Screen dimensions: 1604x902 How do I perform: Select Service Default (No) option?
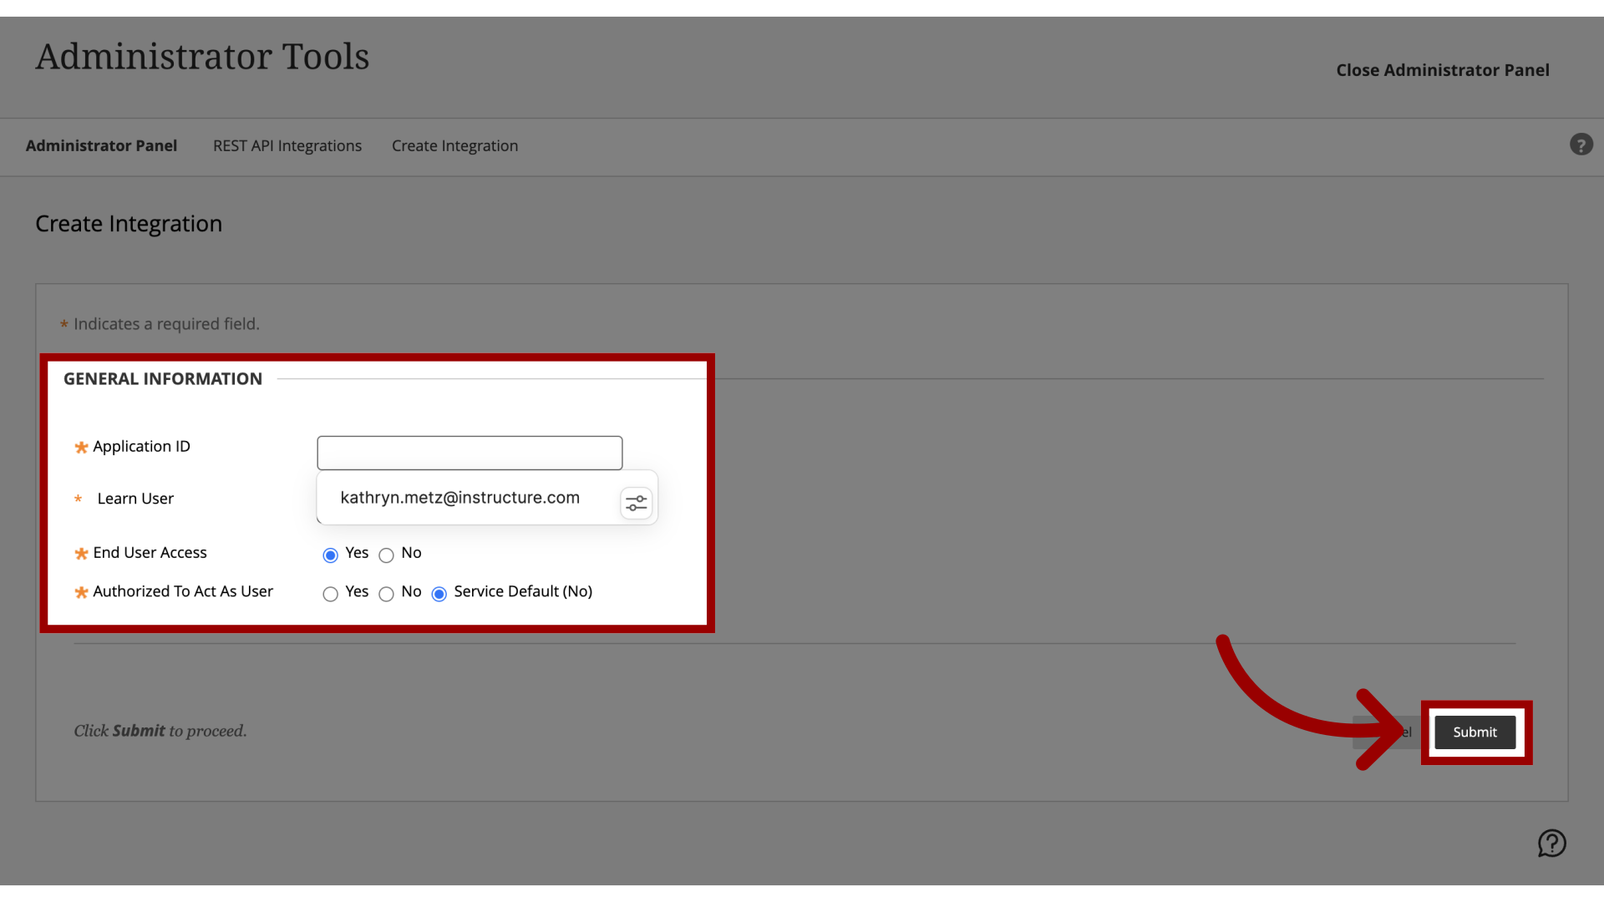coord(439,593)
